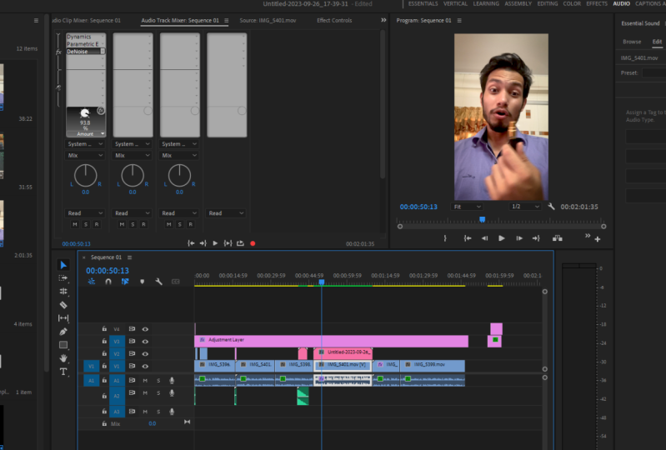This screenshot has width=666, height=450.
Task: Select the Hand tool
Action: pos(63,358)
